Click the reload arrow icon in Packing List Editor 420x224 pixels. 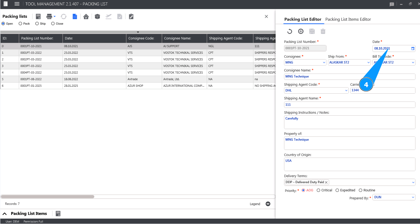pos(289,31)
